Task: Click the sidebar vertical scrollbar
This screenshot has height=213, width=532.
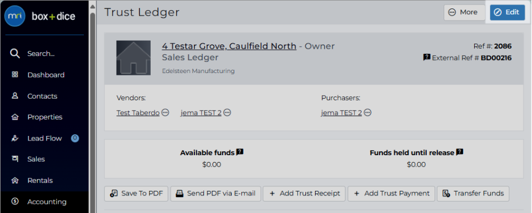Action: (92, 112)
